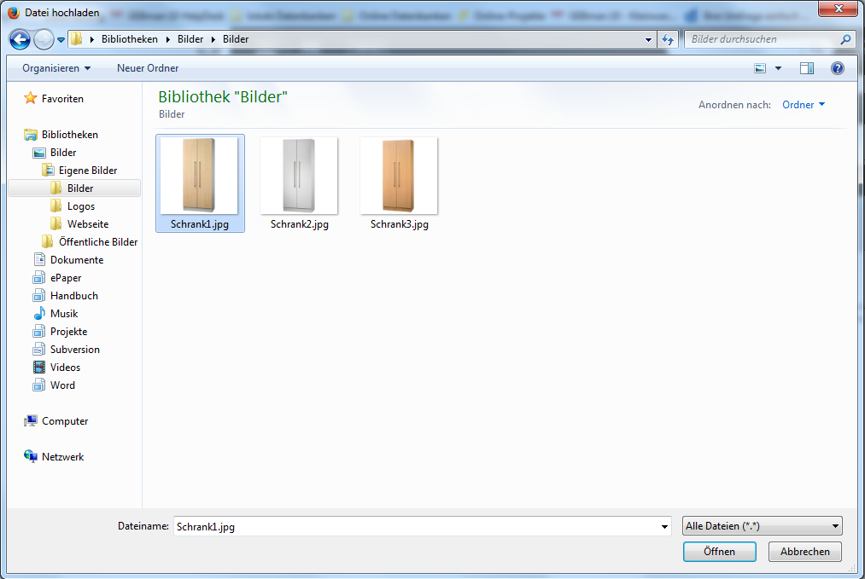Select the Schrank2.jpg thumbnail

(x=299, y=183)
